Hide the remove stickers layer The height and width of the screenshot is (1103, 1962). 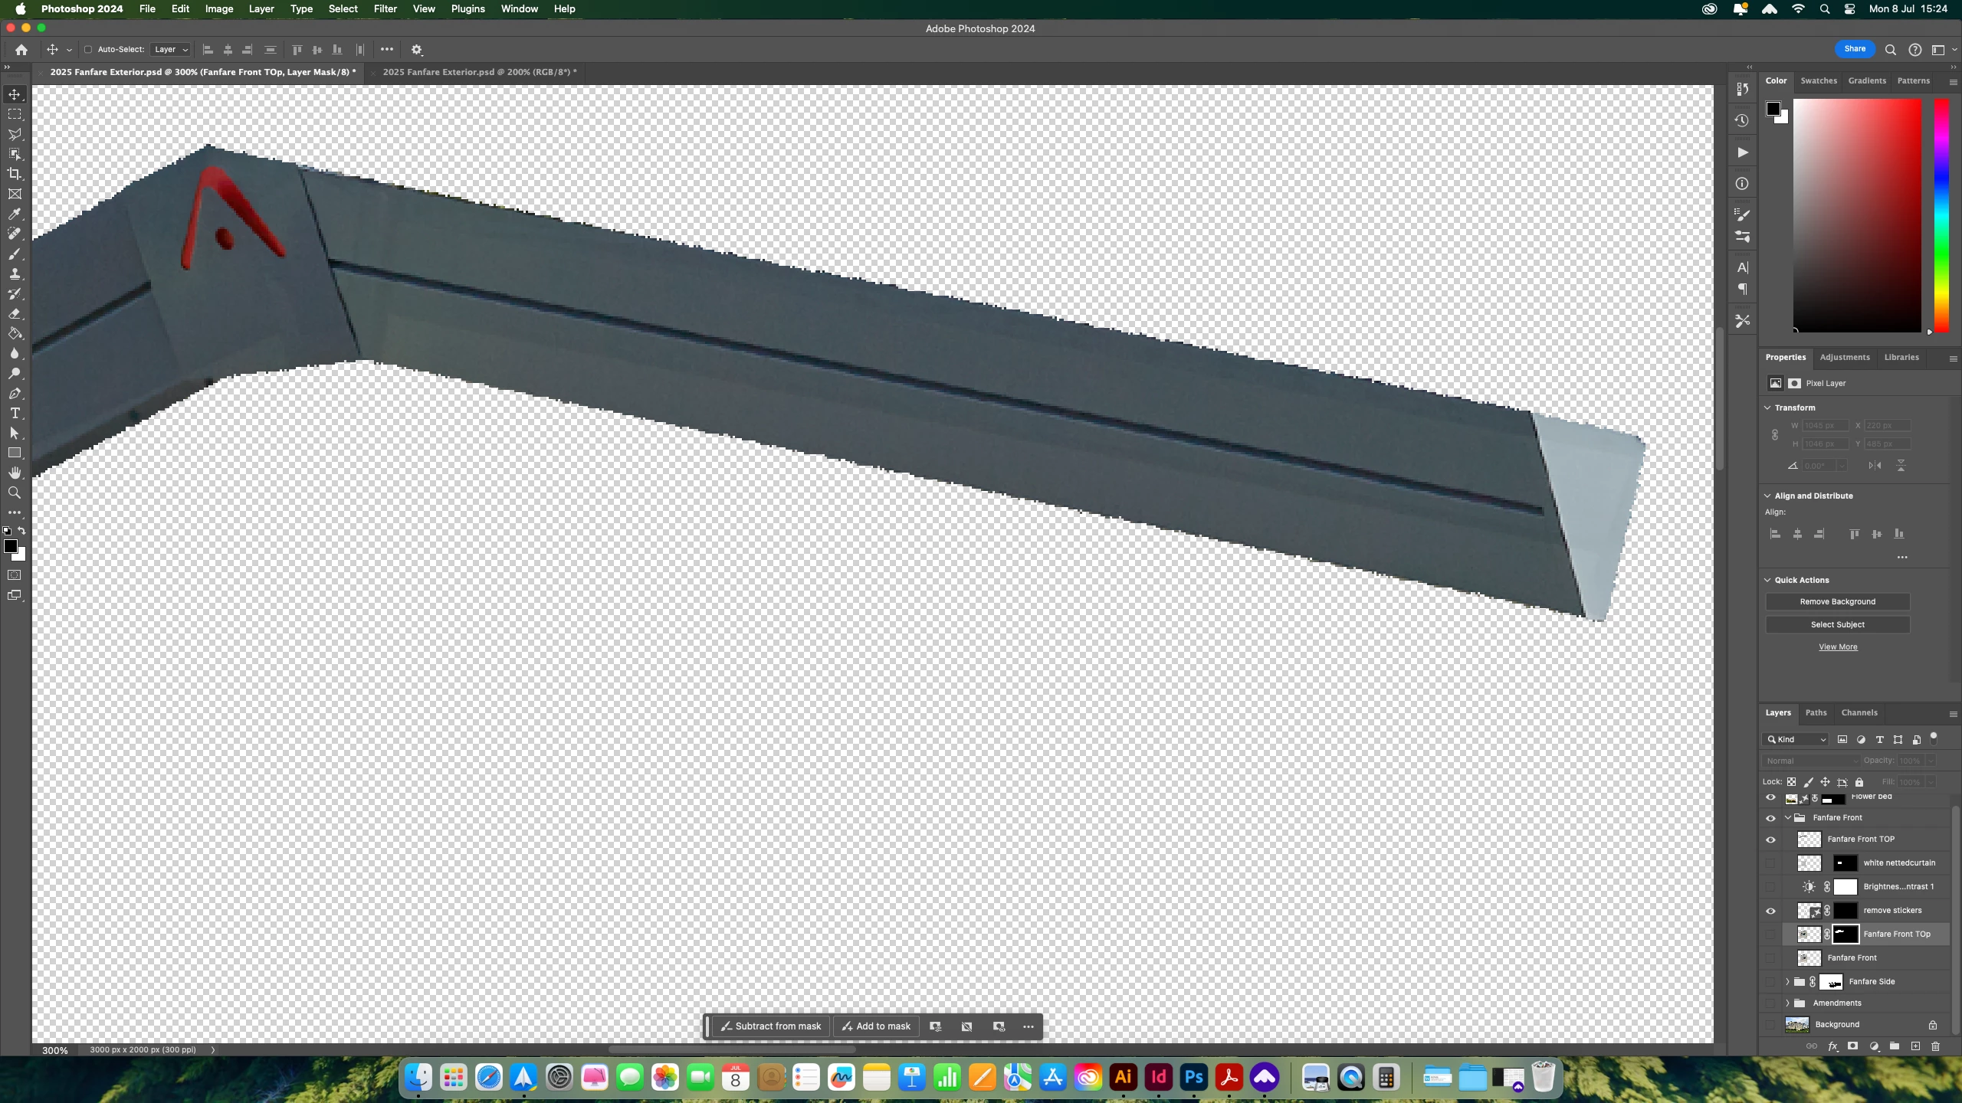[x=1770, y=911]
